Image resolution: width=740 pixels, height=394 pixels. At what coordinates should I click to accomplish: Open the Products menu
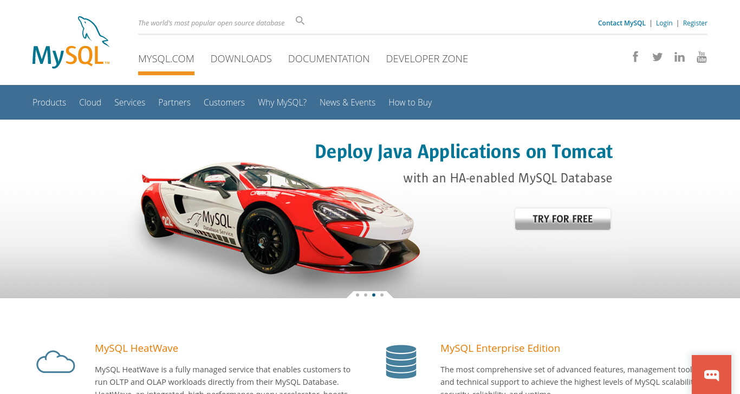(49, 102)
